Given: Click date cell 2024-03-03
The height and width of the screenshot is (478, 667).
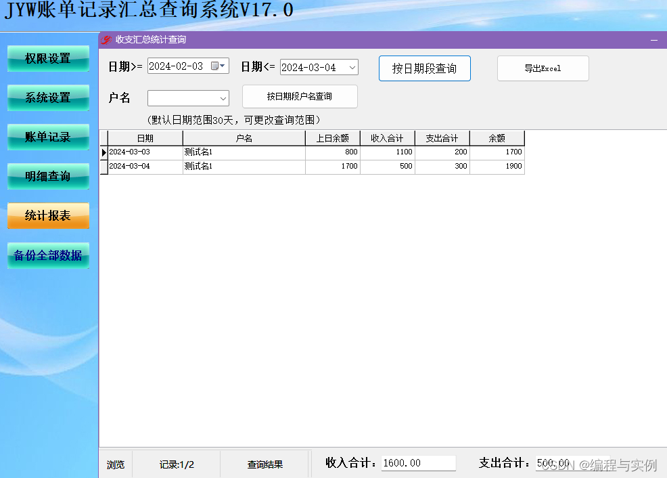Looking at the screenshot, I should 145,152.
